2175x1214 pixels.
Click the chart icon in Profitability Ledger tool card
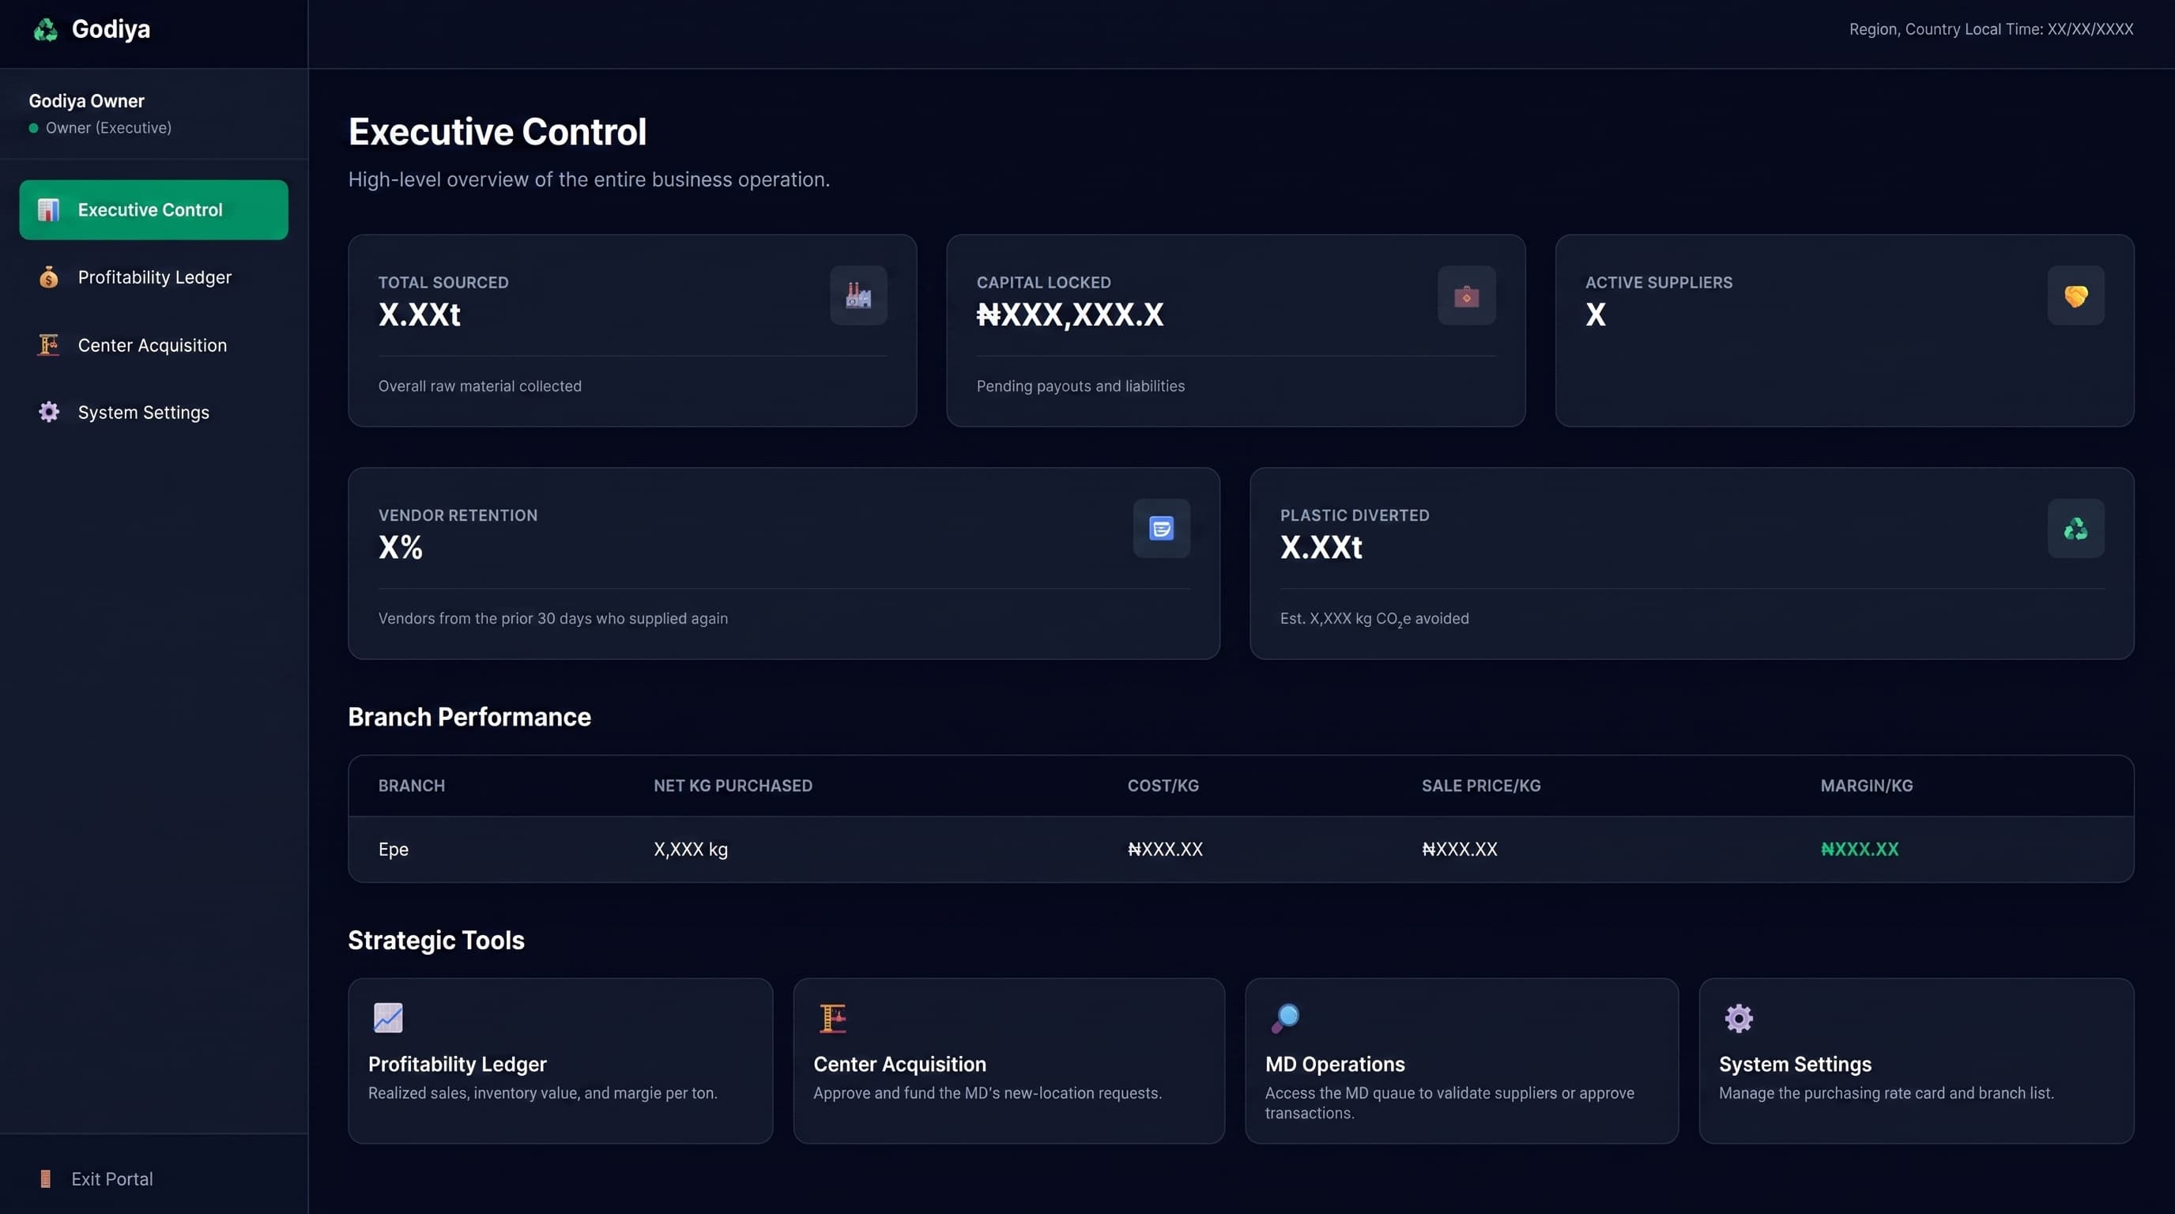coord(388,1018)
